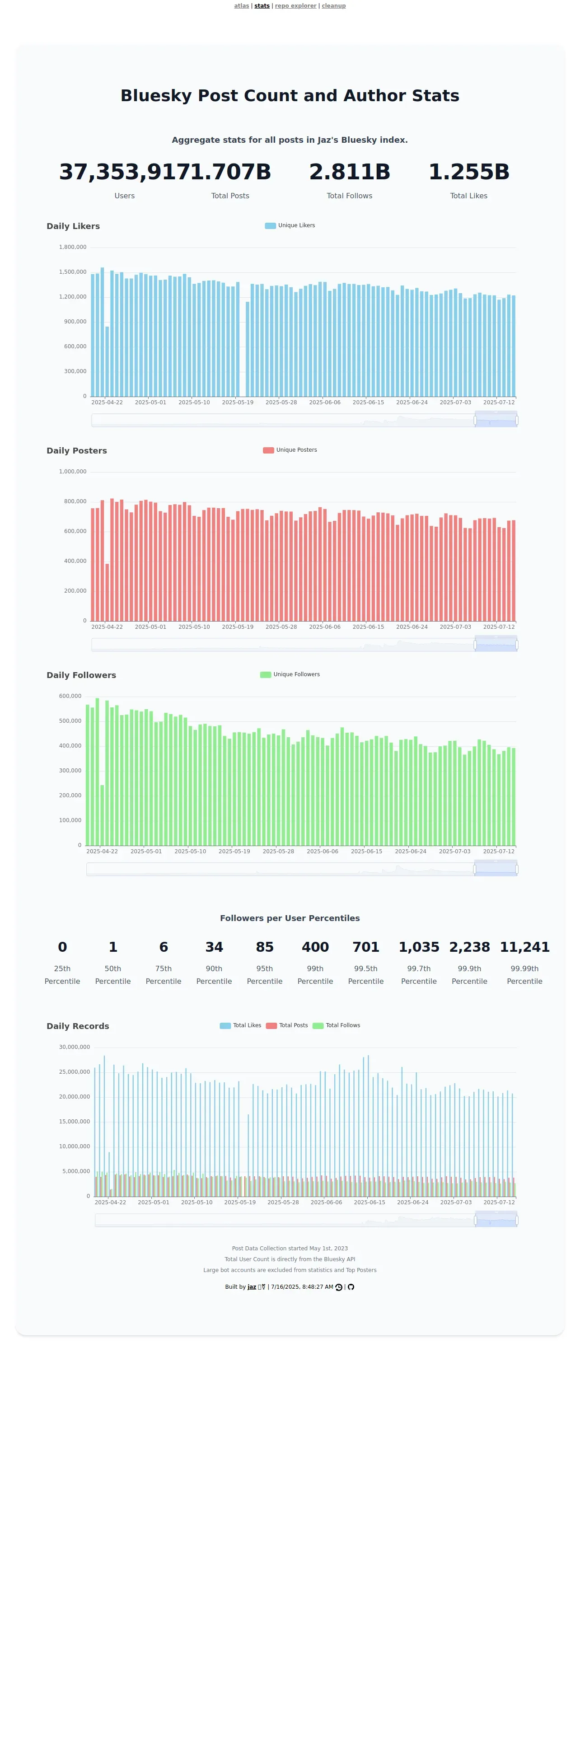Toggle Total Likes series in Daily Records
Image resolution: width=580 pixels, height=1740 pixels.
click(x=240, y=1025)
